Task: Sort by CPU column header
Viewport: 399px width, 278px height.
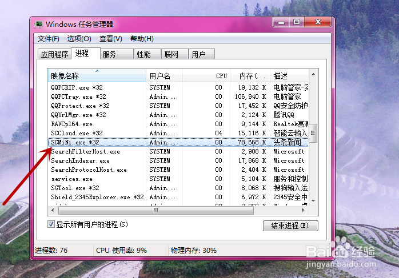Action: click(x=206, y=76)
